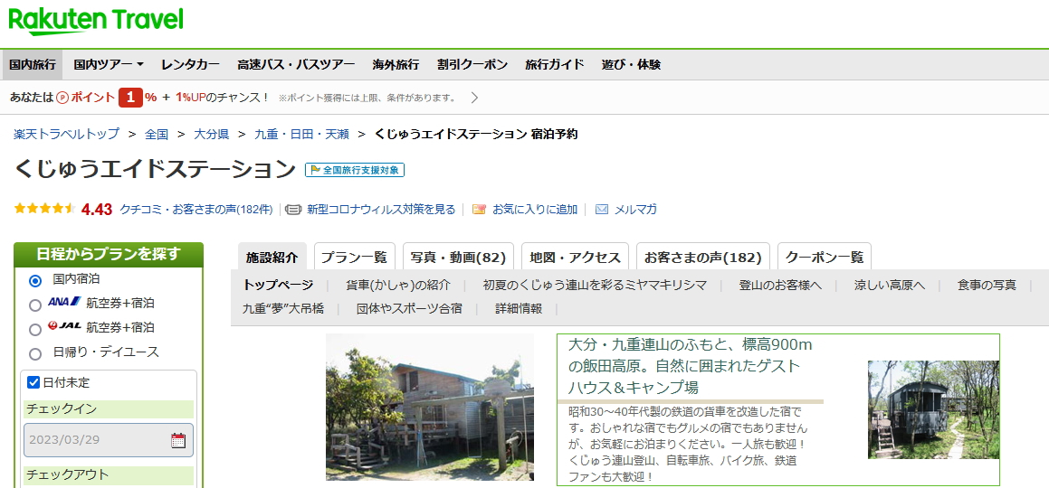Uncheck the 日付未定 checkbox
Viewport: 1049px width, 488px height.
[x=33, y=382]
